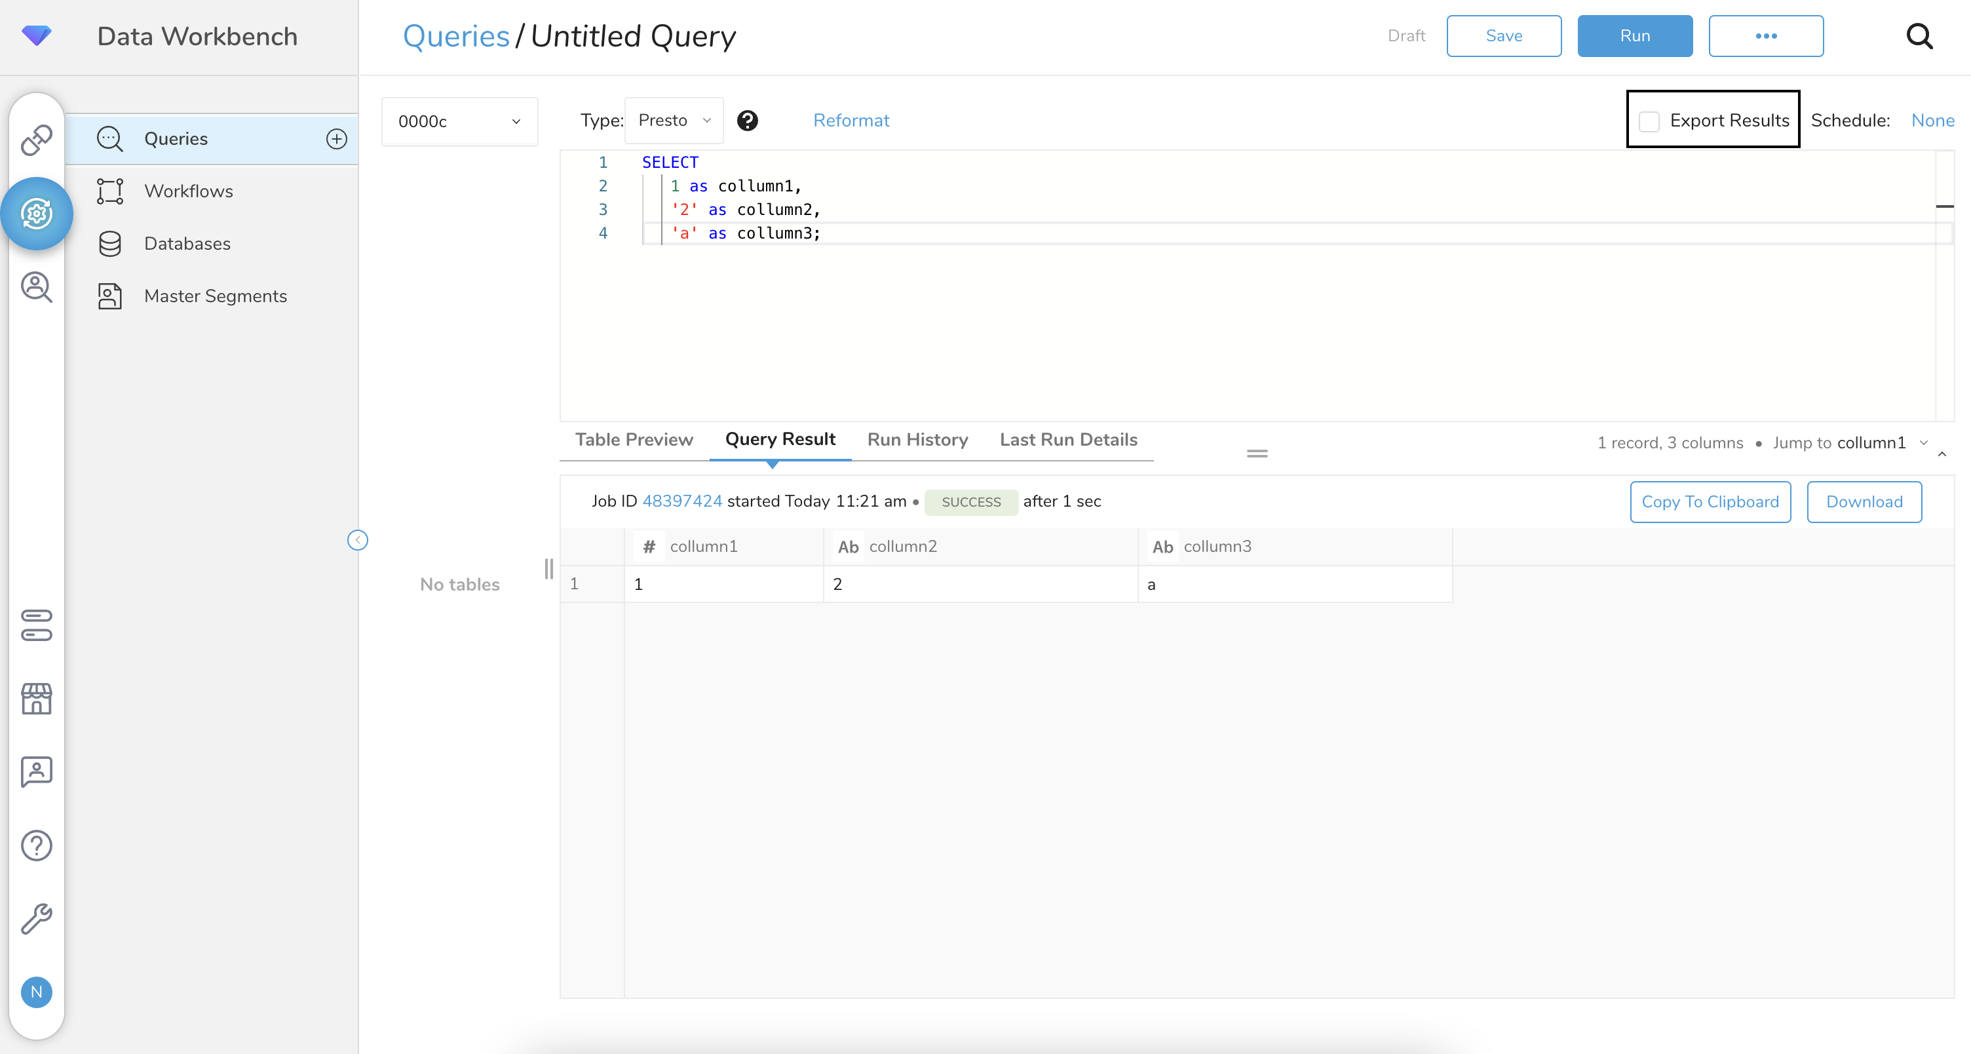
Task: Collapse the sidebar with the circle arrow
Action: tap(357, 540)
